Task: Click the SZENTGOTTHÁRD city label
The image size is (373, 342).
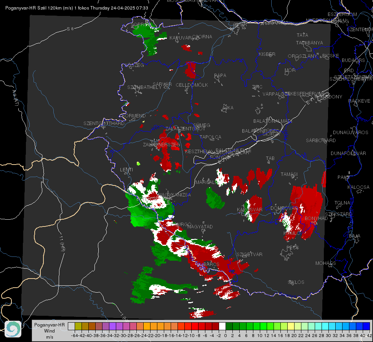Action: (x=104, y=123)
